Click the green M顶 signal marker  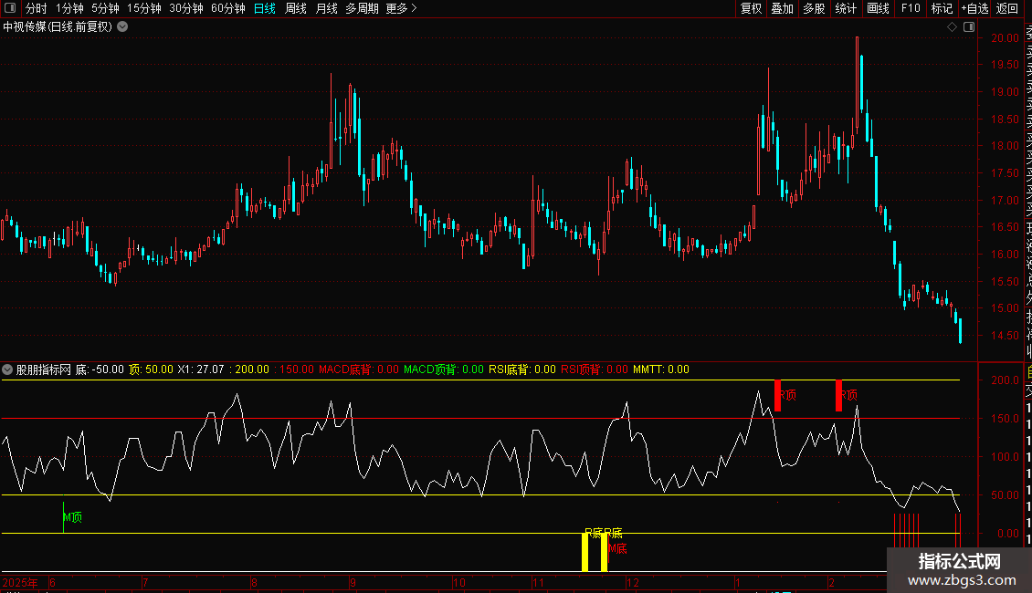72,517
